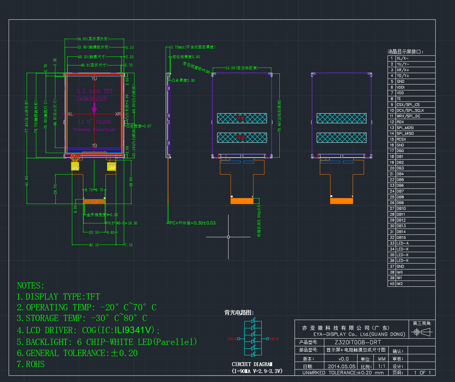Select the page count '1 OF 1'
The height and width of the screenshot is (382, 455).
422,373
